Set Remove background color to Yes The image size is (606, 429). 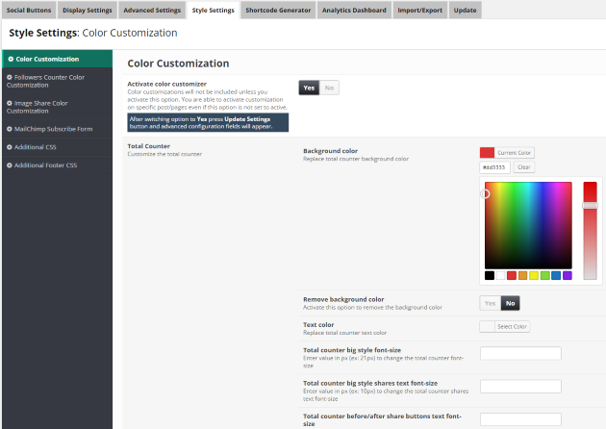coord(490,303)
